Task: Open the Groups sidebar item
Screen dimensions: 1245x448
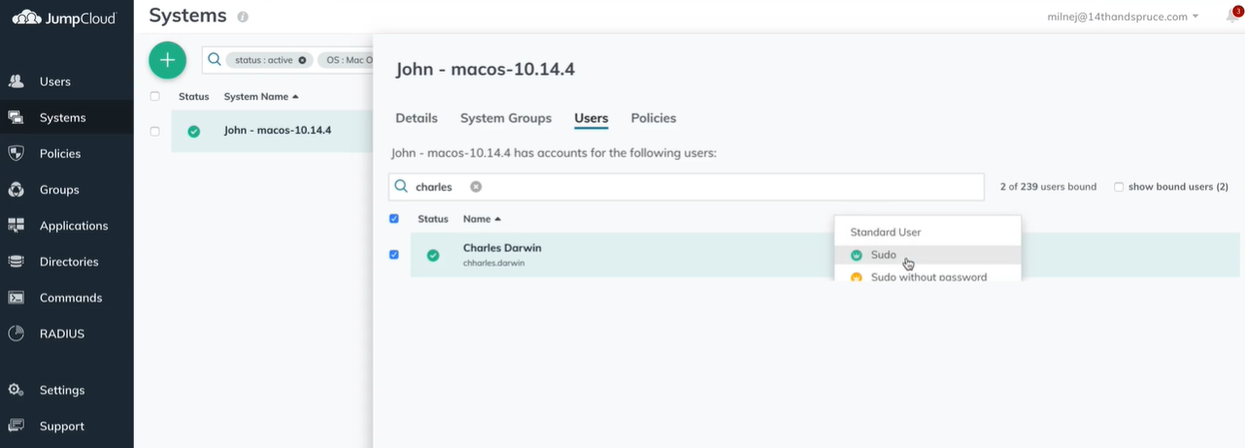Action: point(59,189)
